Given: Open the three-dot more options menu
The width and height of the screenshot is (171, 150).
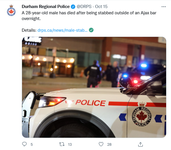Looking at the screenshot, I should coord(164,7).
